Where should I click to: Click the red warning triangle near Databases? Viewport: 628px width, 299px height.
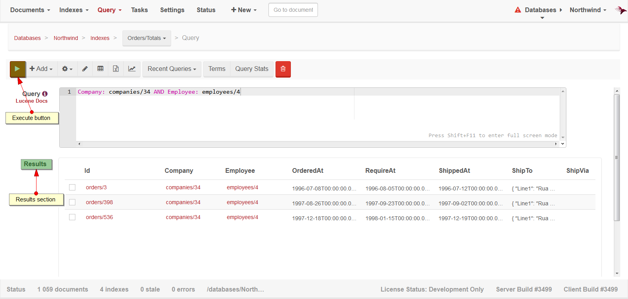pos(518,10)
